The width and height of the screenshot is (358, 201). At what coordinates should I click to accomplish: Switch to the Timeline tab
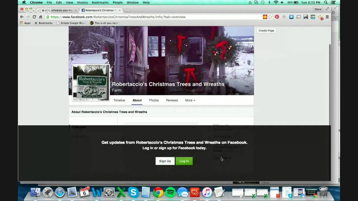click(x=119, y=100)
